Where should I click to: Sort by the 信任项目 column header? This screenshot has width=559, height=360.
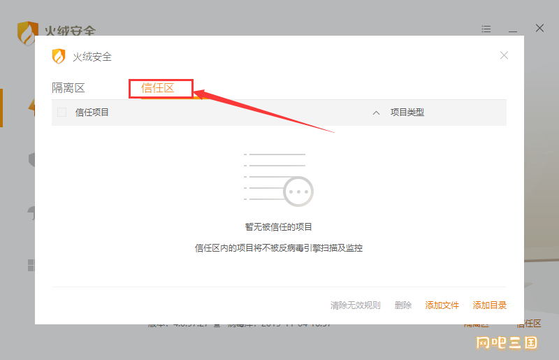point(92,113)
